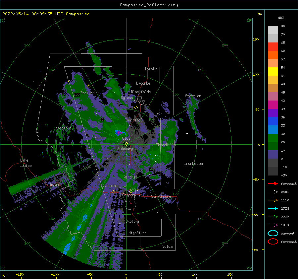Pick the magenta swatch between 42 and 39 dBZ
The image size is (298, 279).
click(x=273, y=105)
